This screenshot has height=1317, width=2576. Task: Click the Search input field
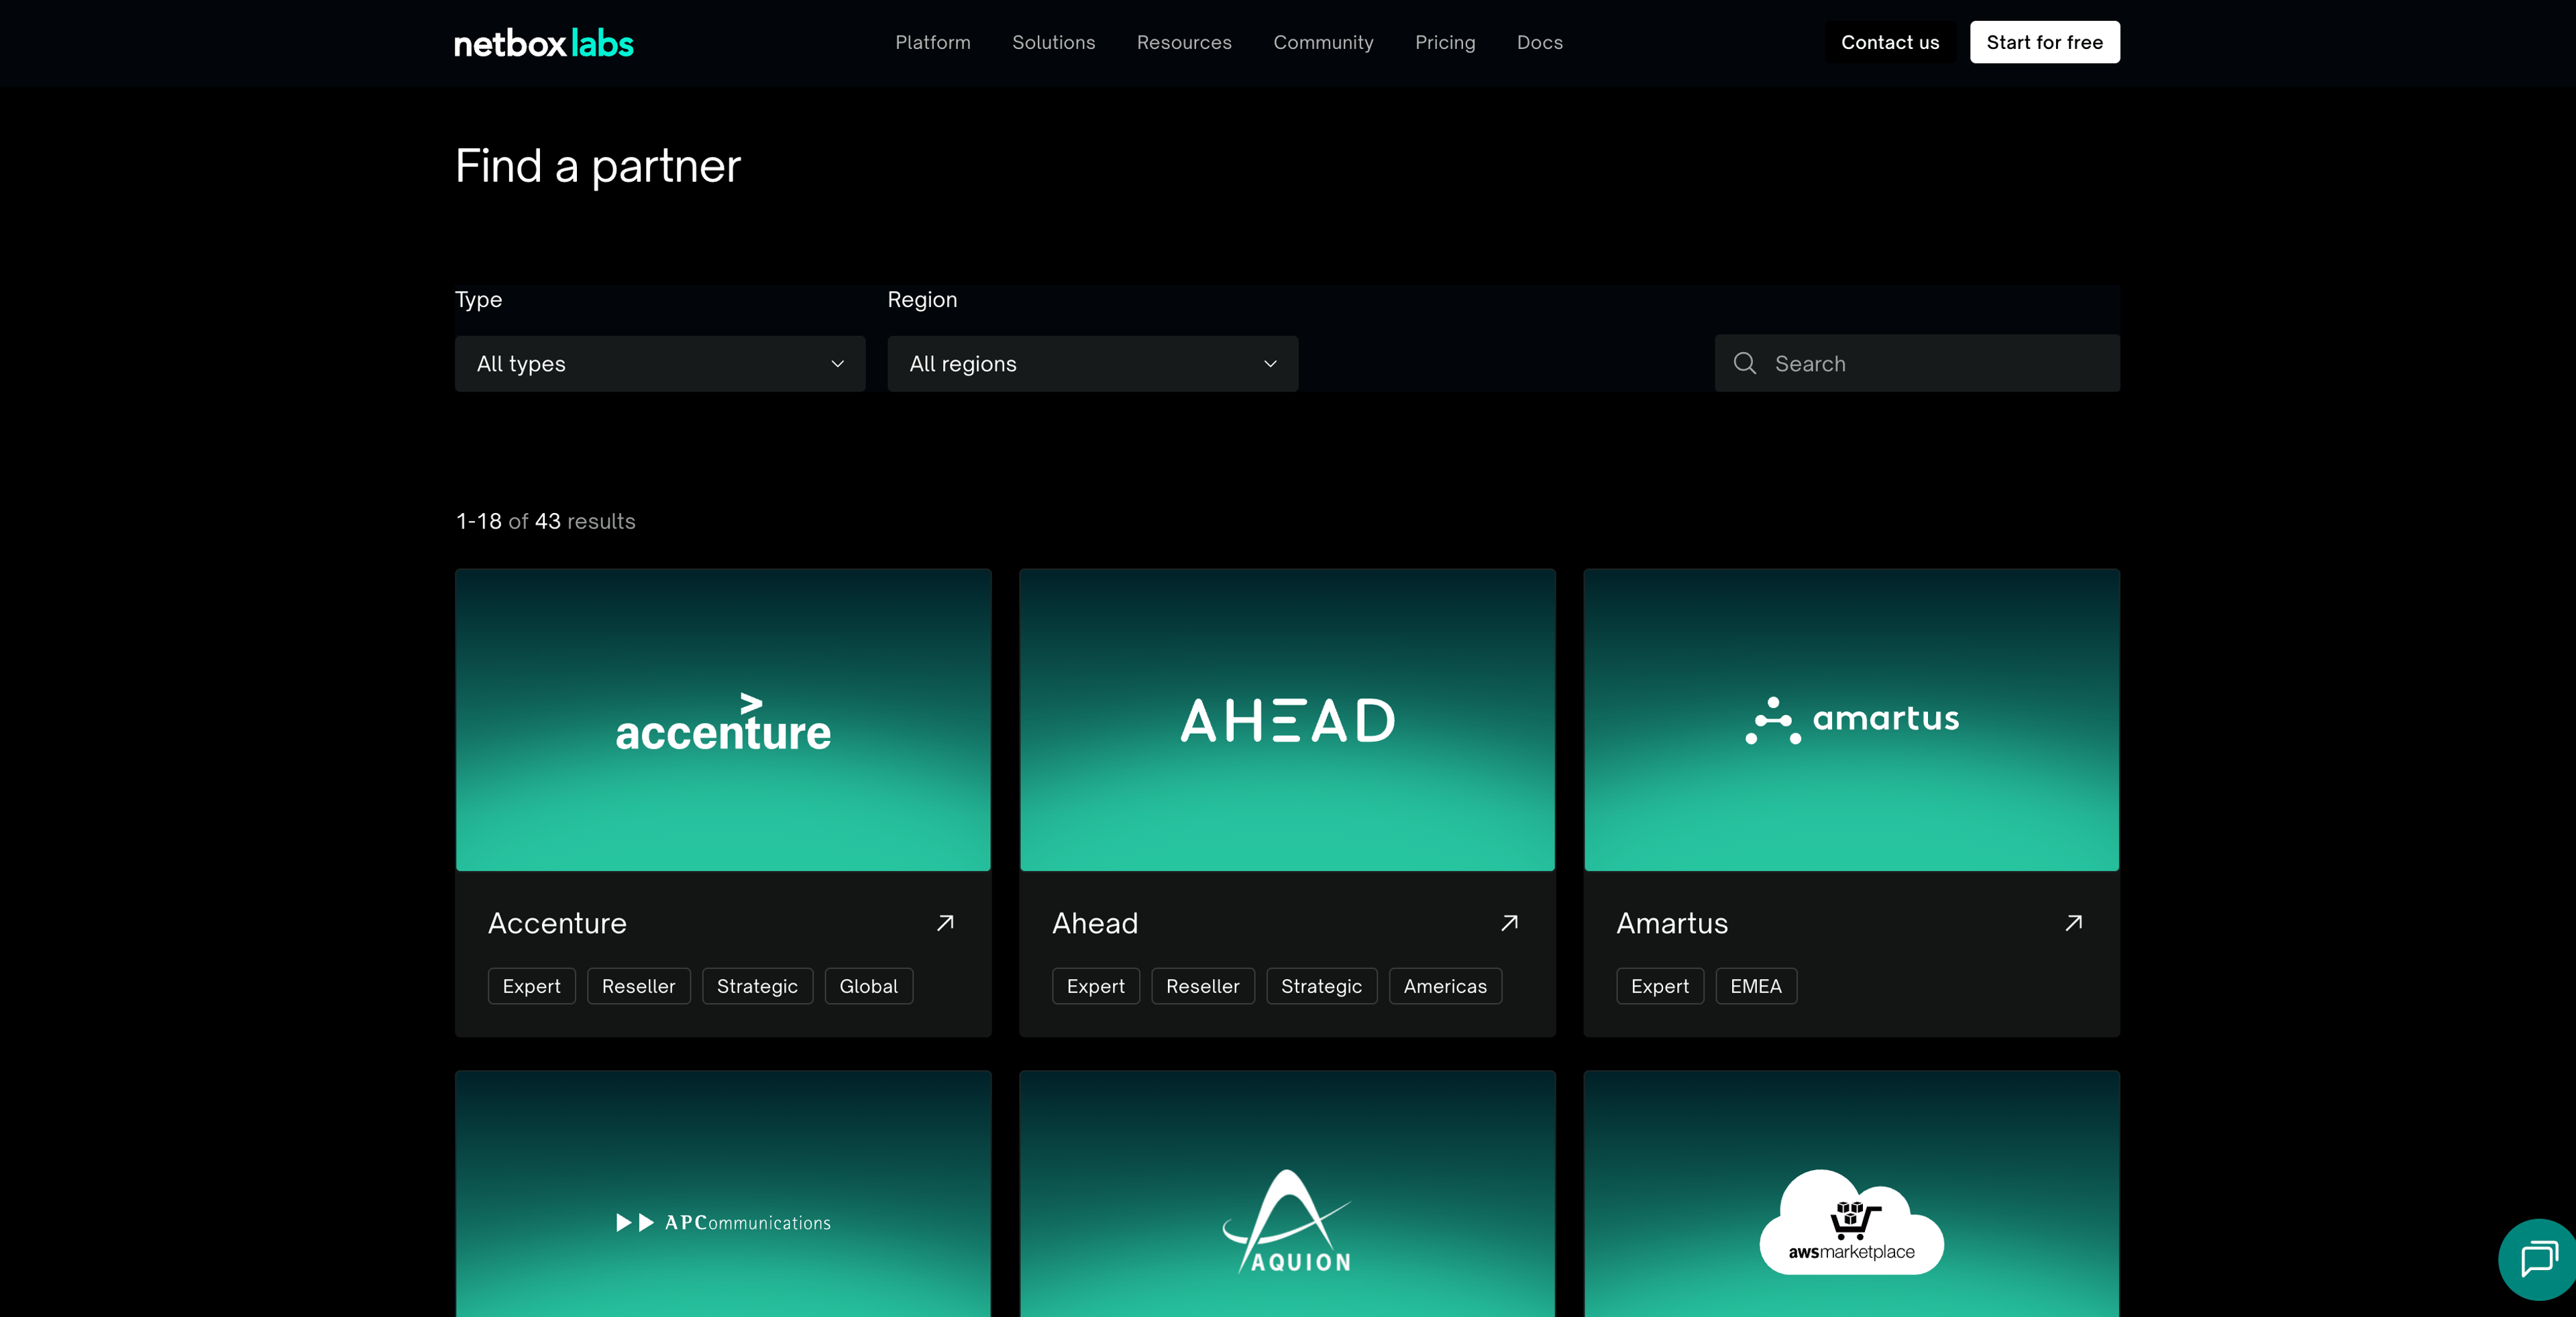tap(1917, 363)
